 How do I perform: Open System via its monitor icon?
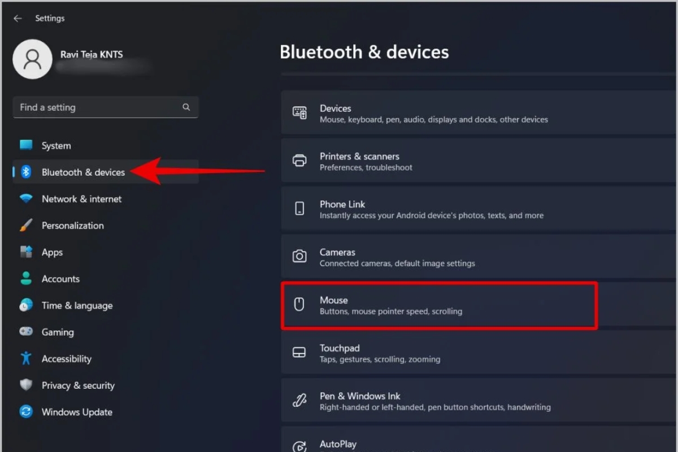[x=26, y=145]
